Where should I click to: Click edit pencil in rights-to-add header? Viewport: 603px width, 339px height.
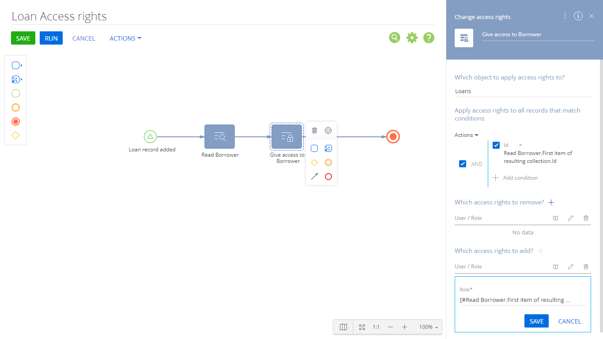tap(571, 267)
